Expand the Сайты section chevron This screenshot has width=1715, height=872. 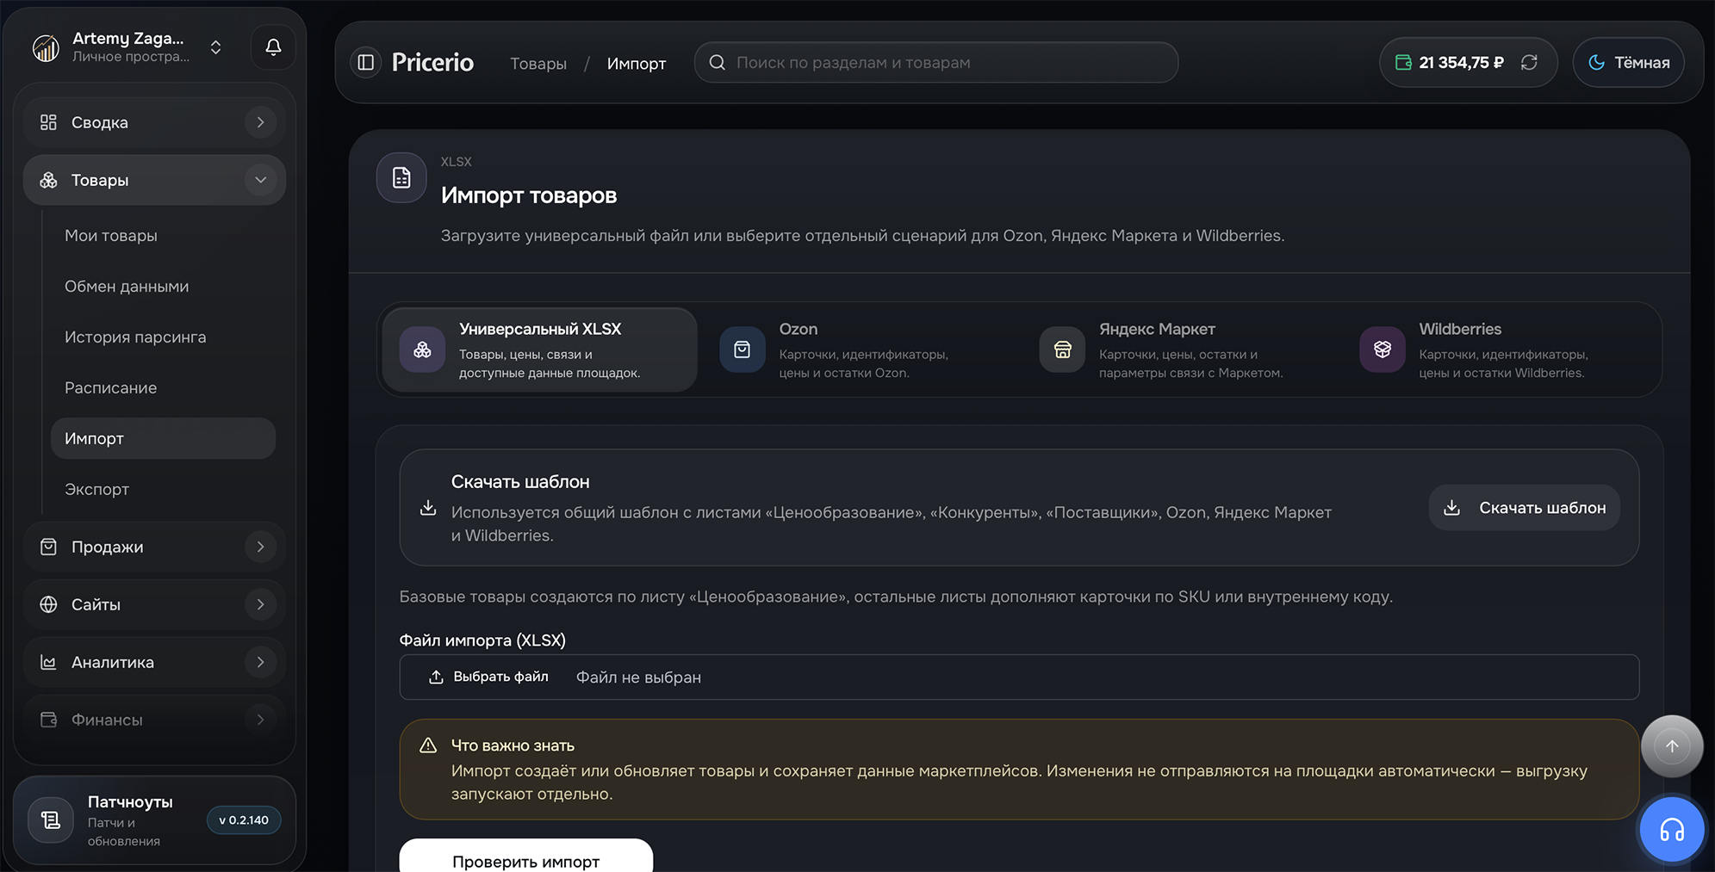click(260, 604)
